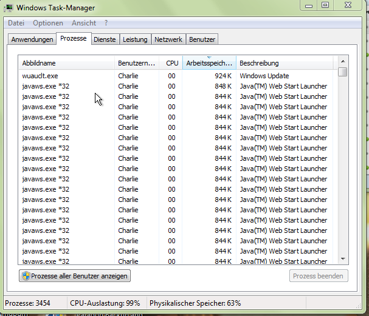Viewport: 369px width, 316px height.
Task: Click the 924 K memory value
Action: tap(223, 76)
